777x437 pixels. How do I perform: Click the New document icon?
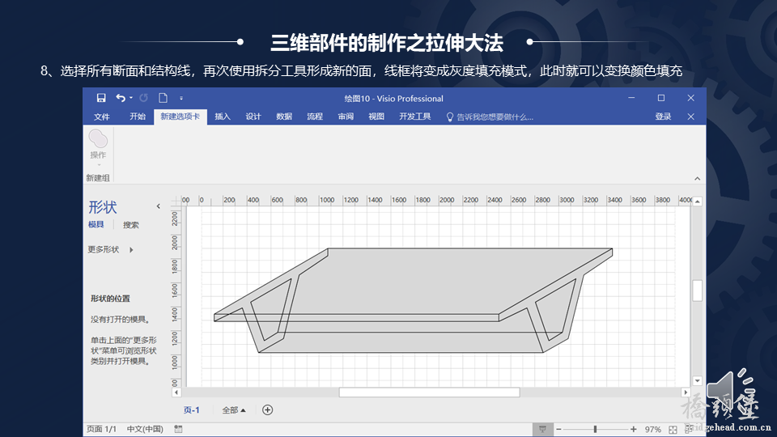click(163, 98)
